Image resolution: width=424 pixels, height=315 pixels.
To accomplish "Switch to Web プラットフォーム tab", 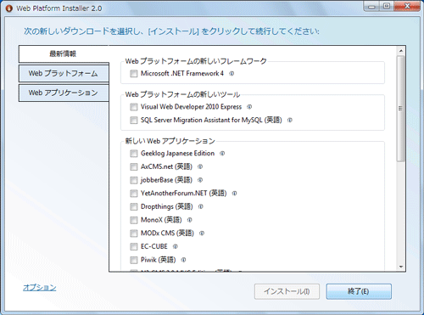I will point(64,73).
